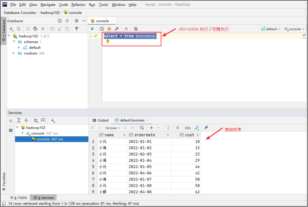Collapse the schemas folder
Viewport: 308px width, 207px height.
[x=14, y=42]
